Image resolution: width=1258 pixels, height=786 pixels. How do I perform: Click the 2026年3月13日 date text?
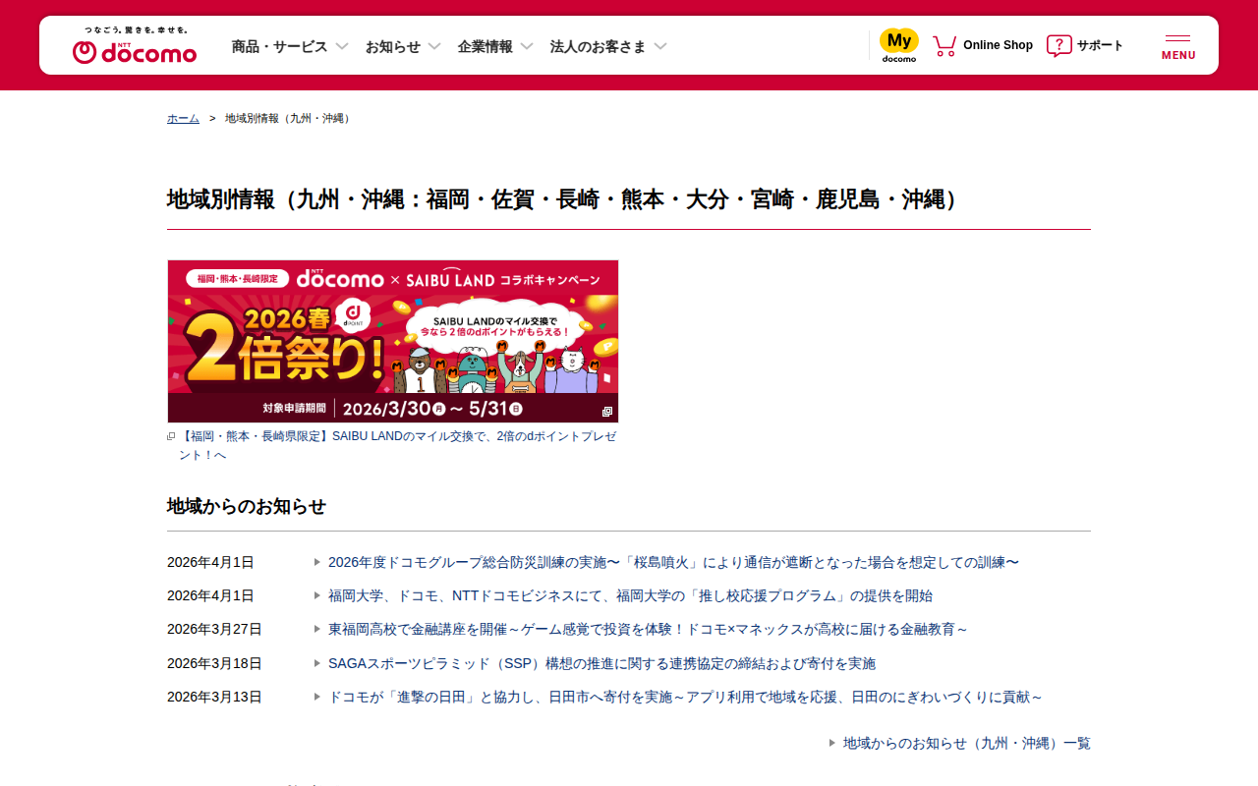tap(214, 697)
